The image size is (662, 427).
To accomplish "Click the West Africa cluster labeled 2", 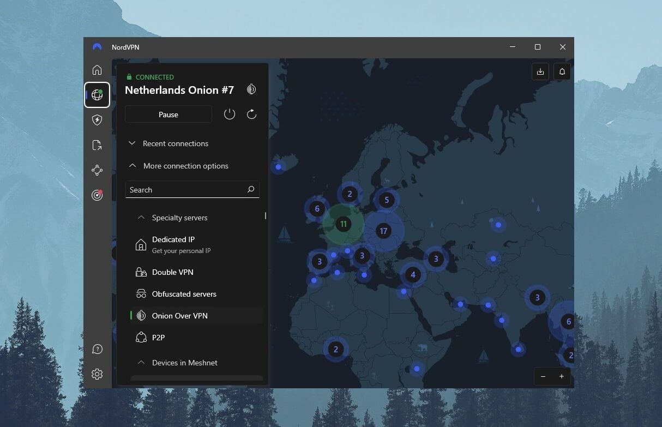I will pyautogui.click(x=335, y=350).
